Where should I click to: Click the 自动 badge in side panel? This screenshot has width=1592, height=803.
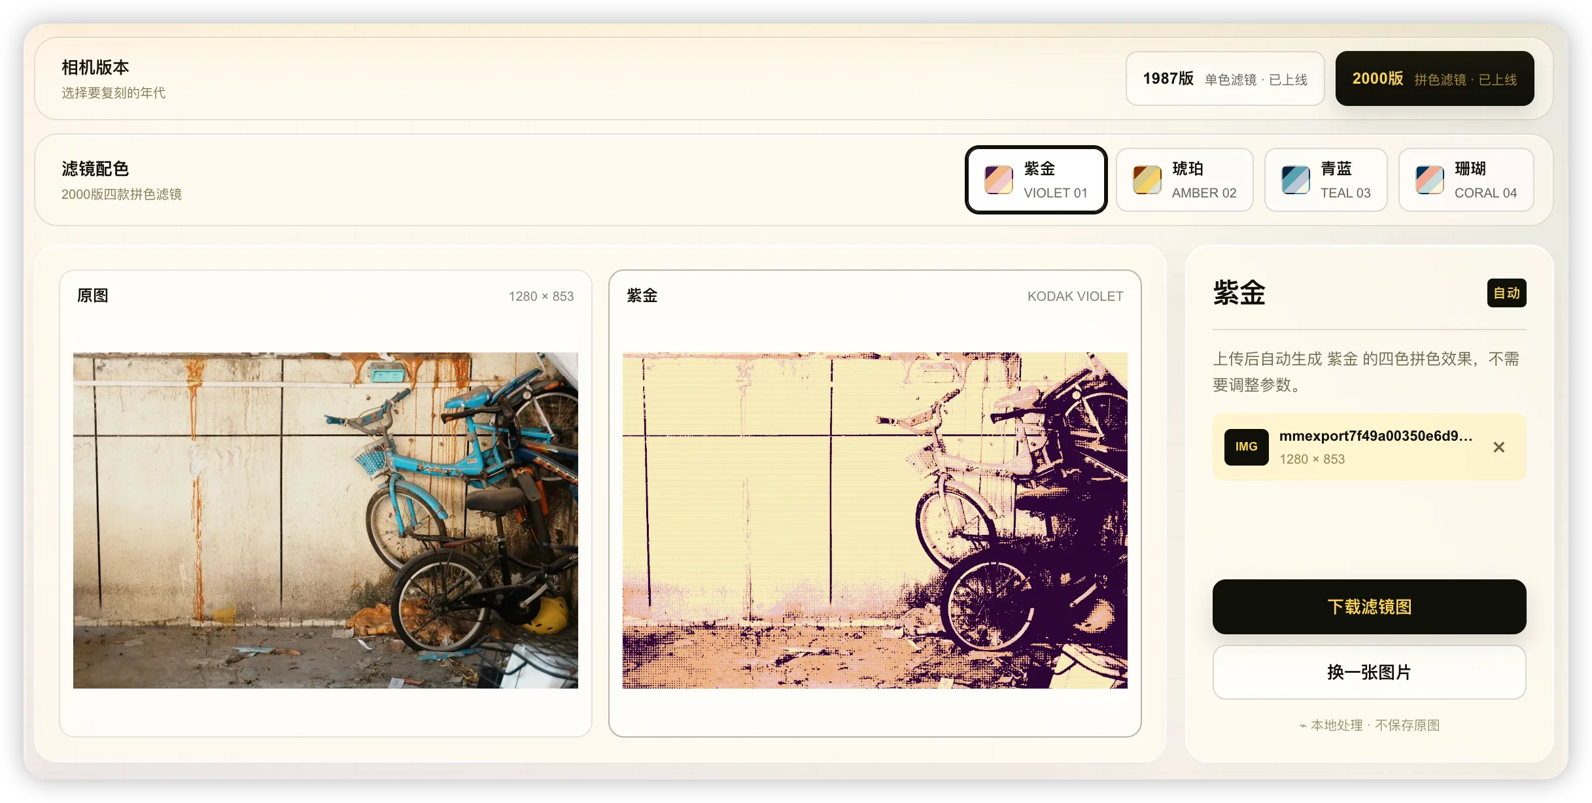pos(1507,293)
